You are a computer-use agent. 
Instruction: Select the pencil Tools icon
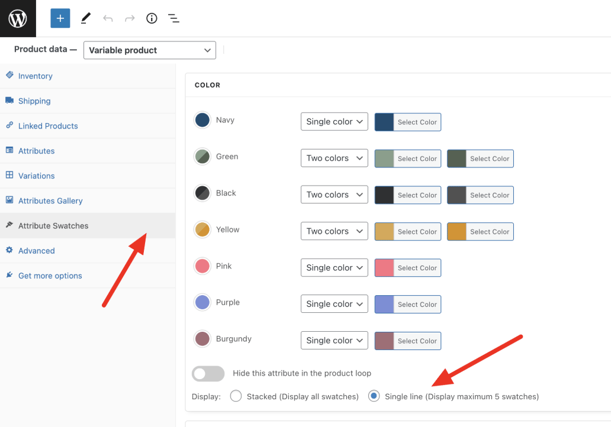point(86,18)
